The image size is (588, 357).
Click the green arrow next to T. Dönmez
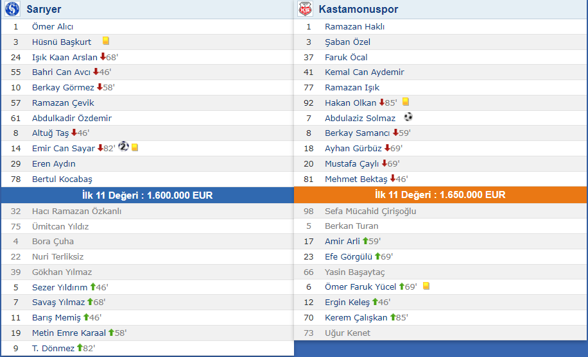tap(80, 348)
